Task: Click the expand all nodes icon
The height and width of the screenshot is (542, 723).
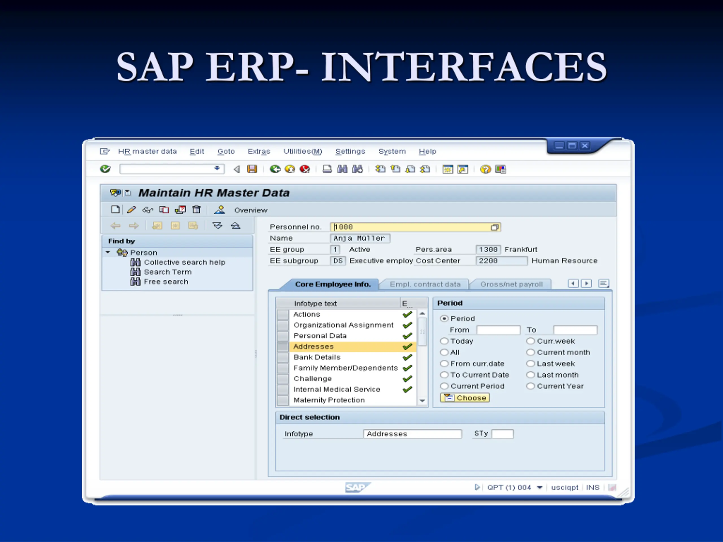Action: coord(217,226)
